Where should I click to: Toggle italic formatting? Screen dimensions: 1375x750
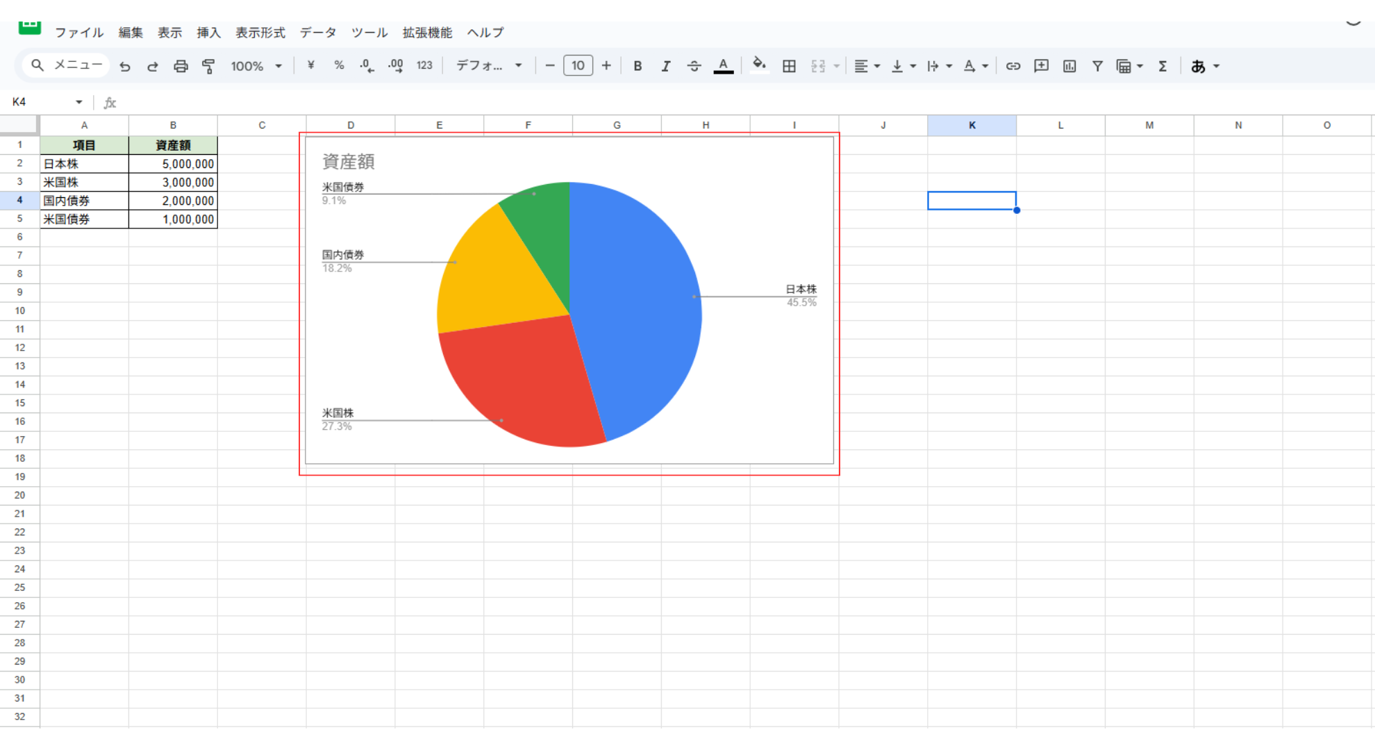click(665, 66)
